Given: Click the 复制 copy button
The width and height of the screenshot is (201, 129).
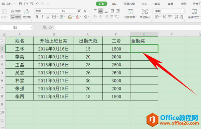Looking at the screenshot, I should (16, 17).
